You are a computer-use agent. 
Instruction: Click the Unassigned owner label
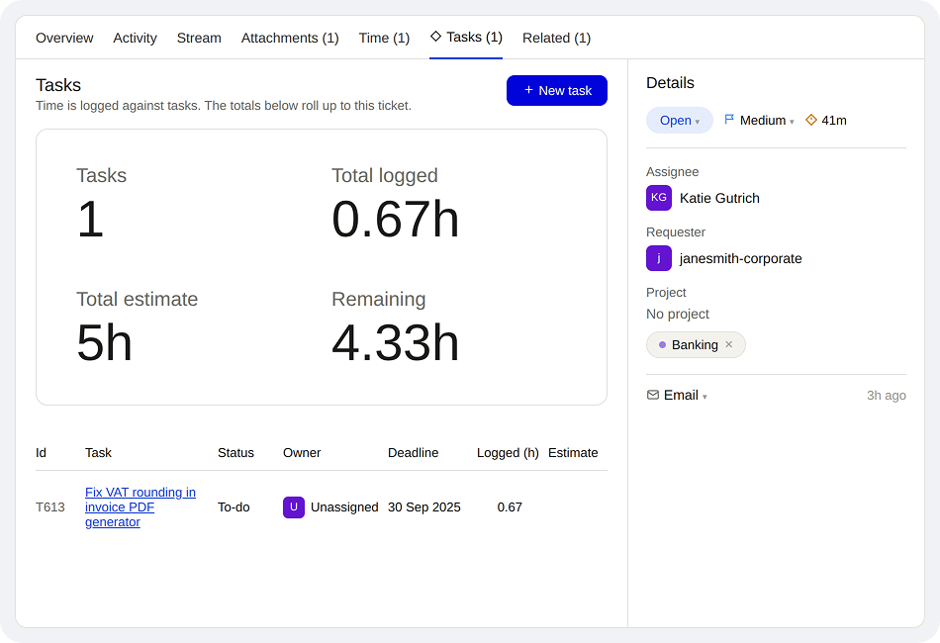pyautogui.click(x=344, y=507)
